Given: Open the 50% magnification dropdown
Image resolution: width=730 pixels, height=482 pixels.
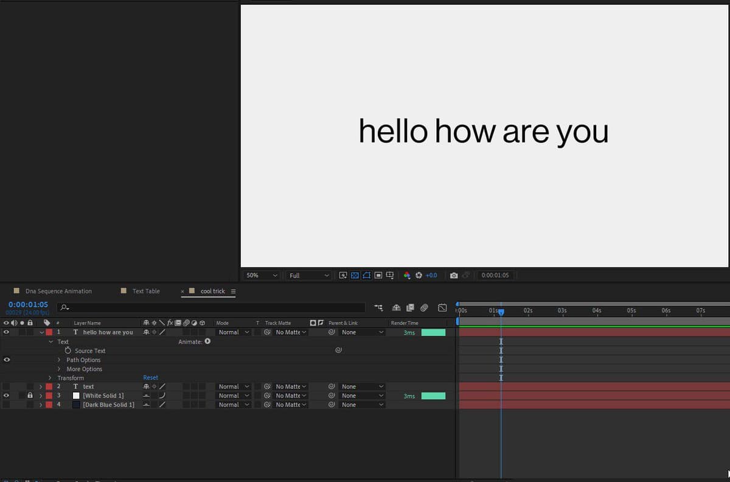Looking at the screenshot, I should [261, 275].
